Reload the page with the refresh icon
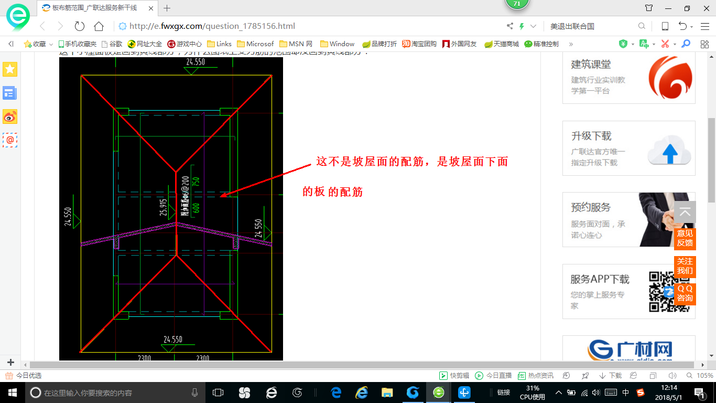 tap(80, 26)
